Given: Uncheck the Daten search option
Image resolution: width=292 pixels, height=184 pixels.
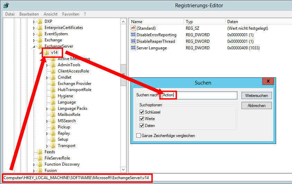Looking at the screenshot, I should [x=142, y=126].
